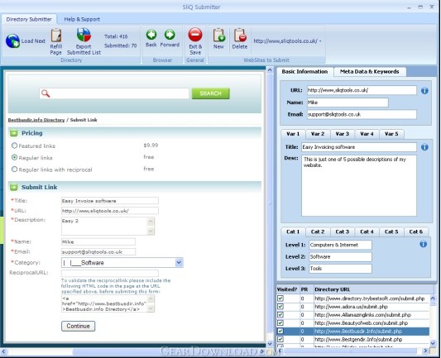Click the info icon beside Level 1
The height and width of the screenshot is (358, 441).
coord(424,244)
